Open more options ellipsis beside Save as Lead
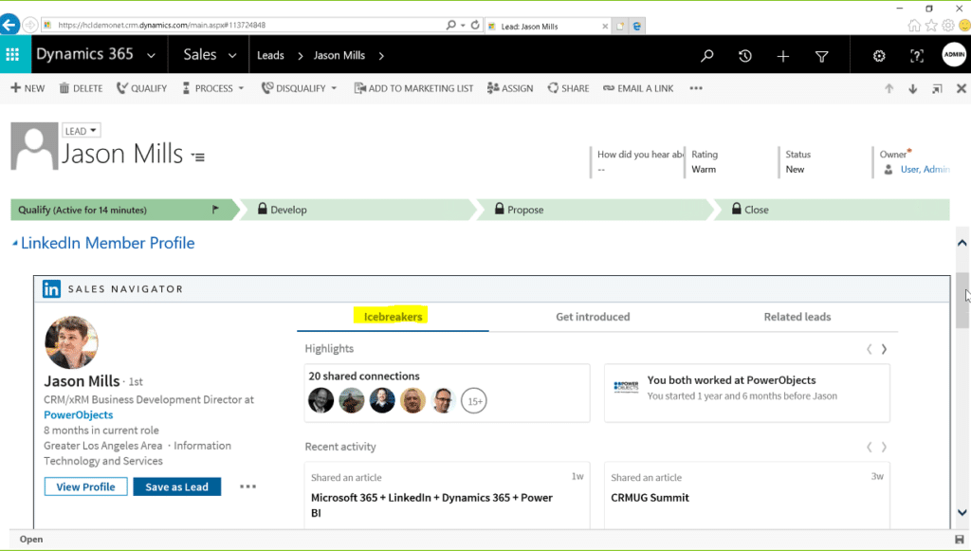Screen dimensions: 971x551 [247, 487]
